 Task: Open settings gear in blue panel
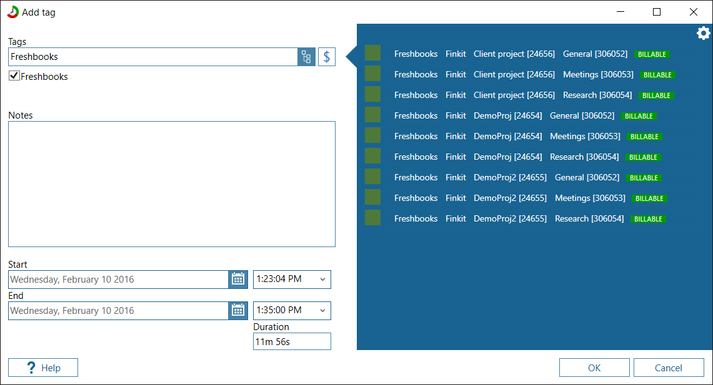[703, 33]
